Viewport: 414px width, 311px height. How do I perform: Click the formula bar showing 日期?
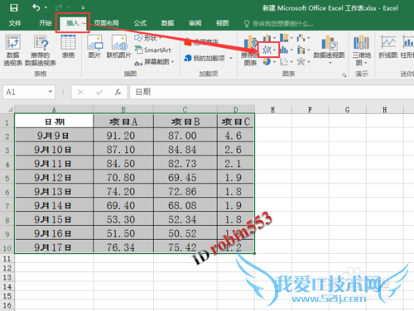coord(272,92)
